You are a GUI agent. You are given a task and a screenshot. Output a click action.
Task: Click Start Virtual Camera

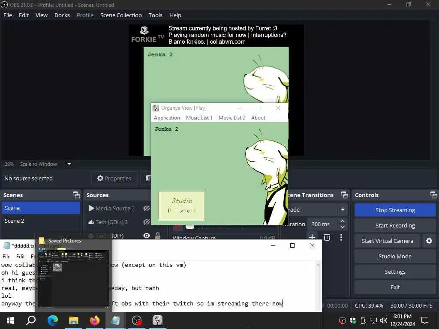click(387, 241)
